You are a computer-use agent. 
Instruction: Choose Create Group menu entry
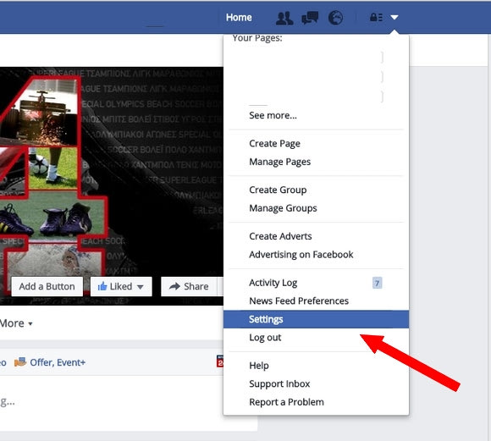coord(278,190)
